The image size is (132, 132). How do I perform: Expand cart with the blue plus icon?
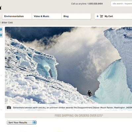coord(98,16)
